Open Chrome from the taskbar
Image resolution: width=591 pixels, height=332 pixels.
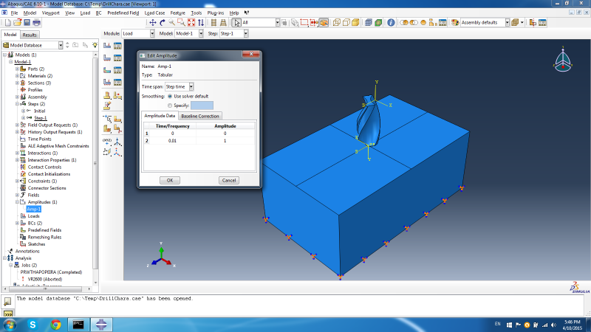tap(56, 325)
